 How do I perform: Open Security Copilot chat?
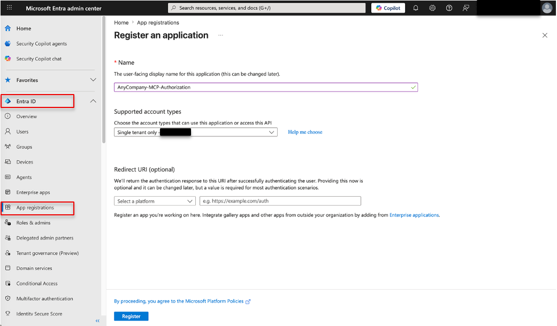(x=39, y=59)
